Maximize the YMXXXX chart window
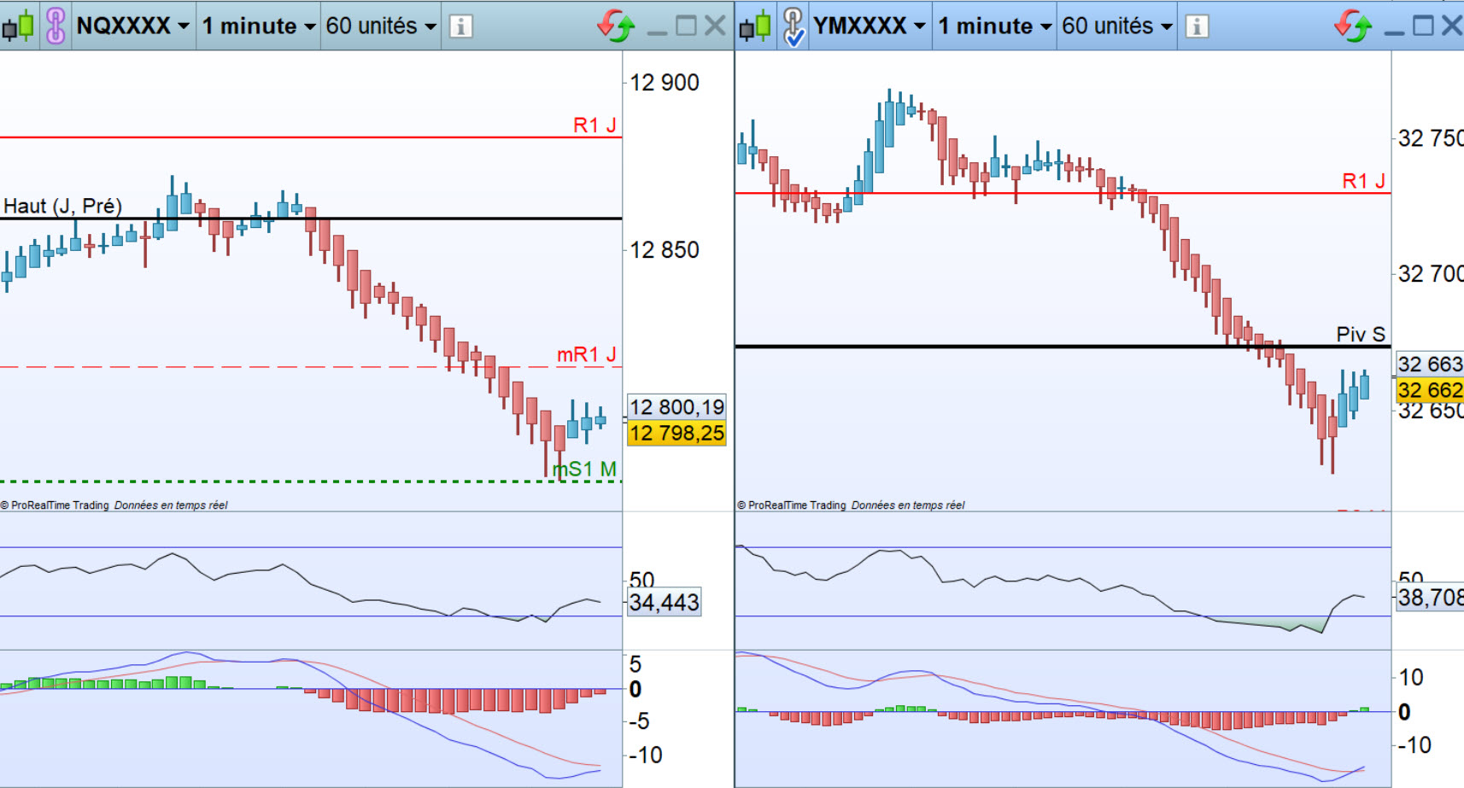Screen dimensions: 1464x788 click(x=1423, y=26)
